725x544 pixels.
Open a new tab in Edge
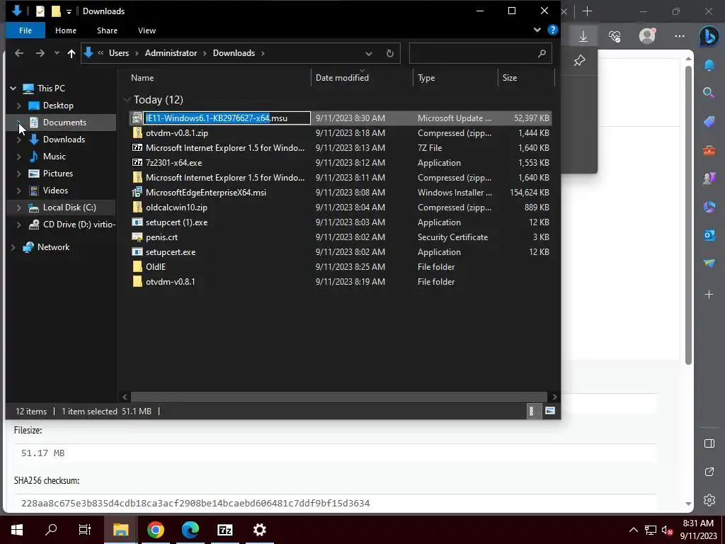point(587,11)
